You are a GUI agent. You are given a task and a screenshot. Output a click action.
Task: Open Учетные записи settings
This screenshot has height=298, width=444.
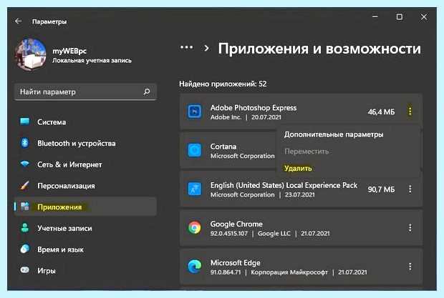click(x=85, y=228)
